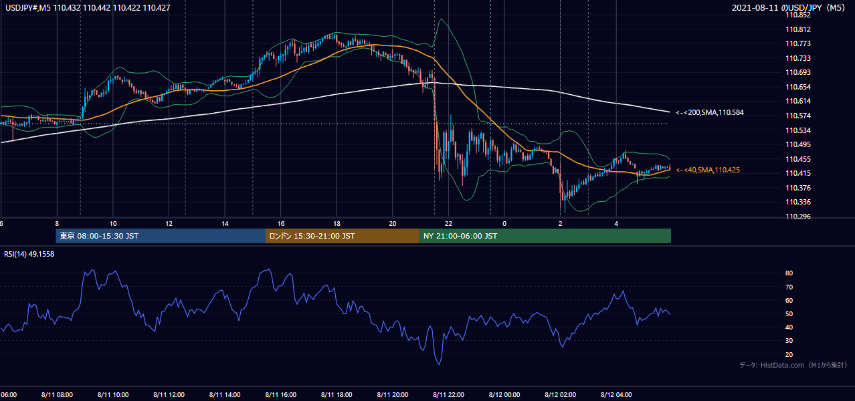
Task: Click midnight hour tick '0' under the price chart
Action: point(504,223)
